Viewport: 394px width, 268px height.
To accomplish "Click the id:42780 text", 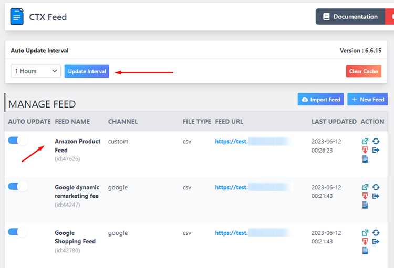I will pyautogui.click(x=67, y=251).
